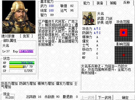Open the 装备 equipment tab
Viewport: 135px width, 100px height.
click(100, 3)
